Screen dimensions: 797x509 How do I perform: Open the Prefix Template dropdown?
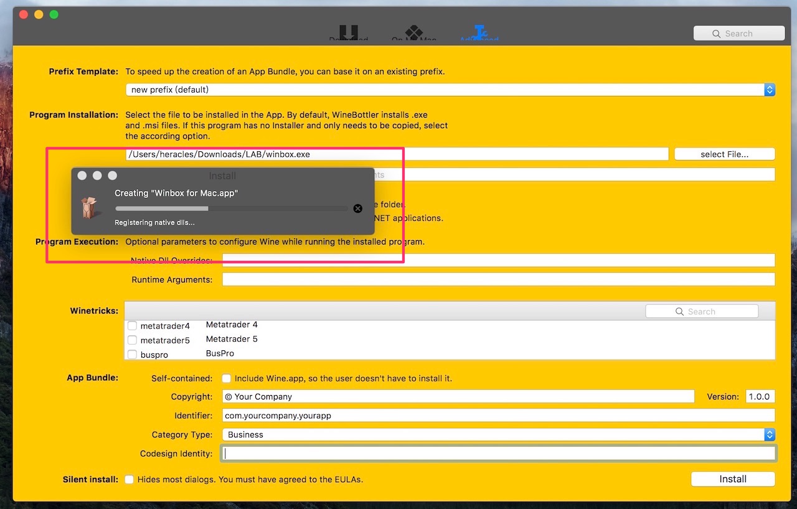pos(450,90)
